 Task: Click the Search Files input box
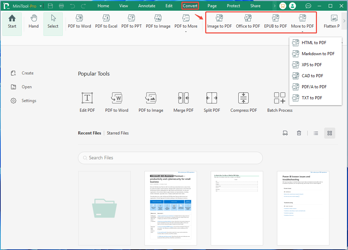[170, 158]
